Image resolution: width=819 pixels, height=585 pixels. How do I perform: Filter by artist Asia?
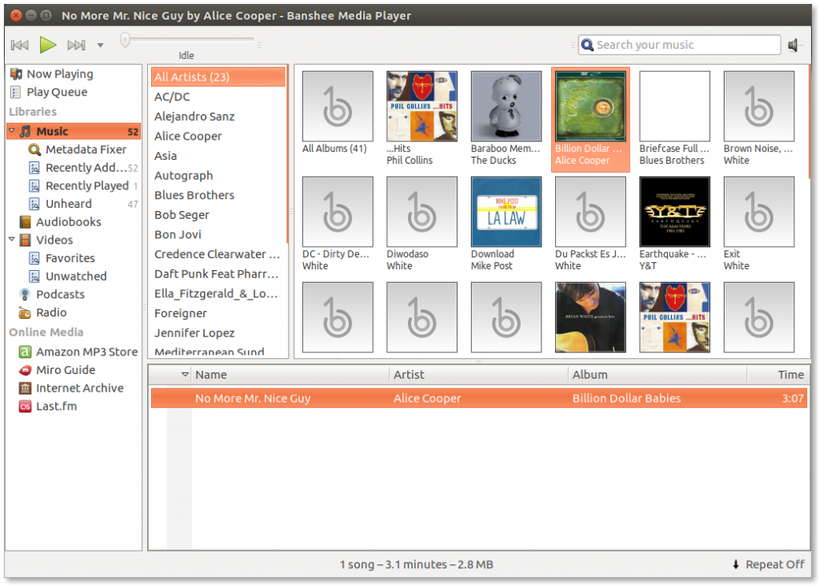(x=166, y=156)
